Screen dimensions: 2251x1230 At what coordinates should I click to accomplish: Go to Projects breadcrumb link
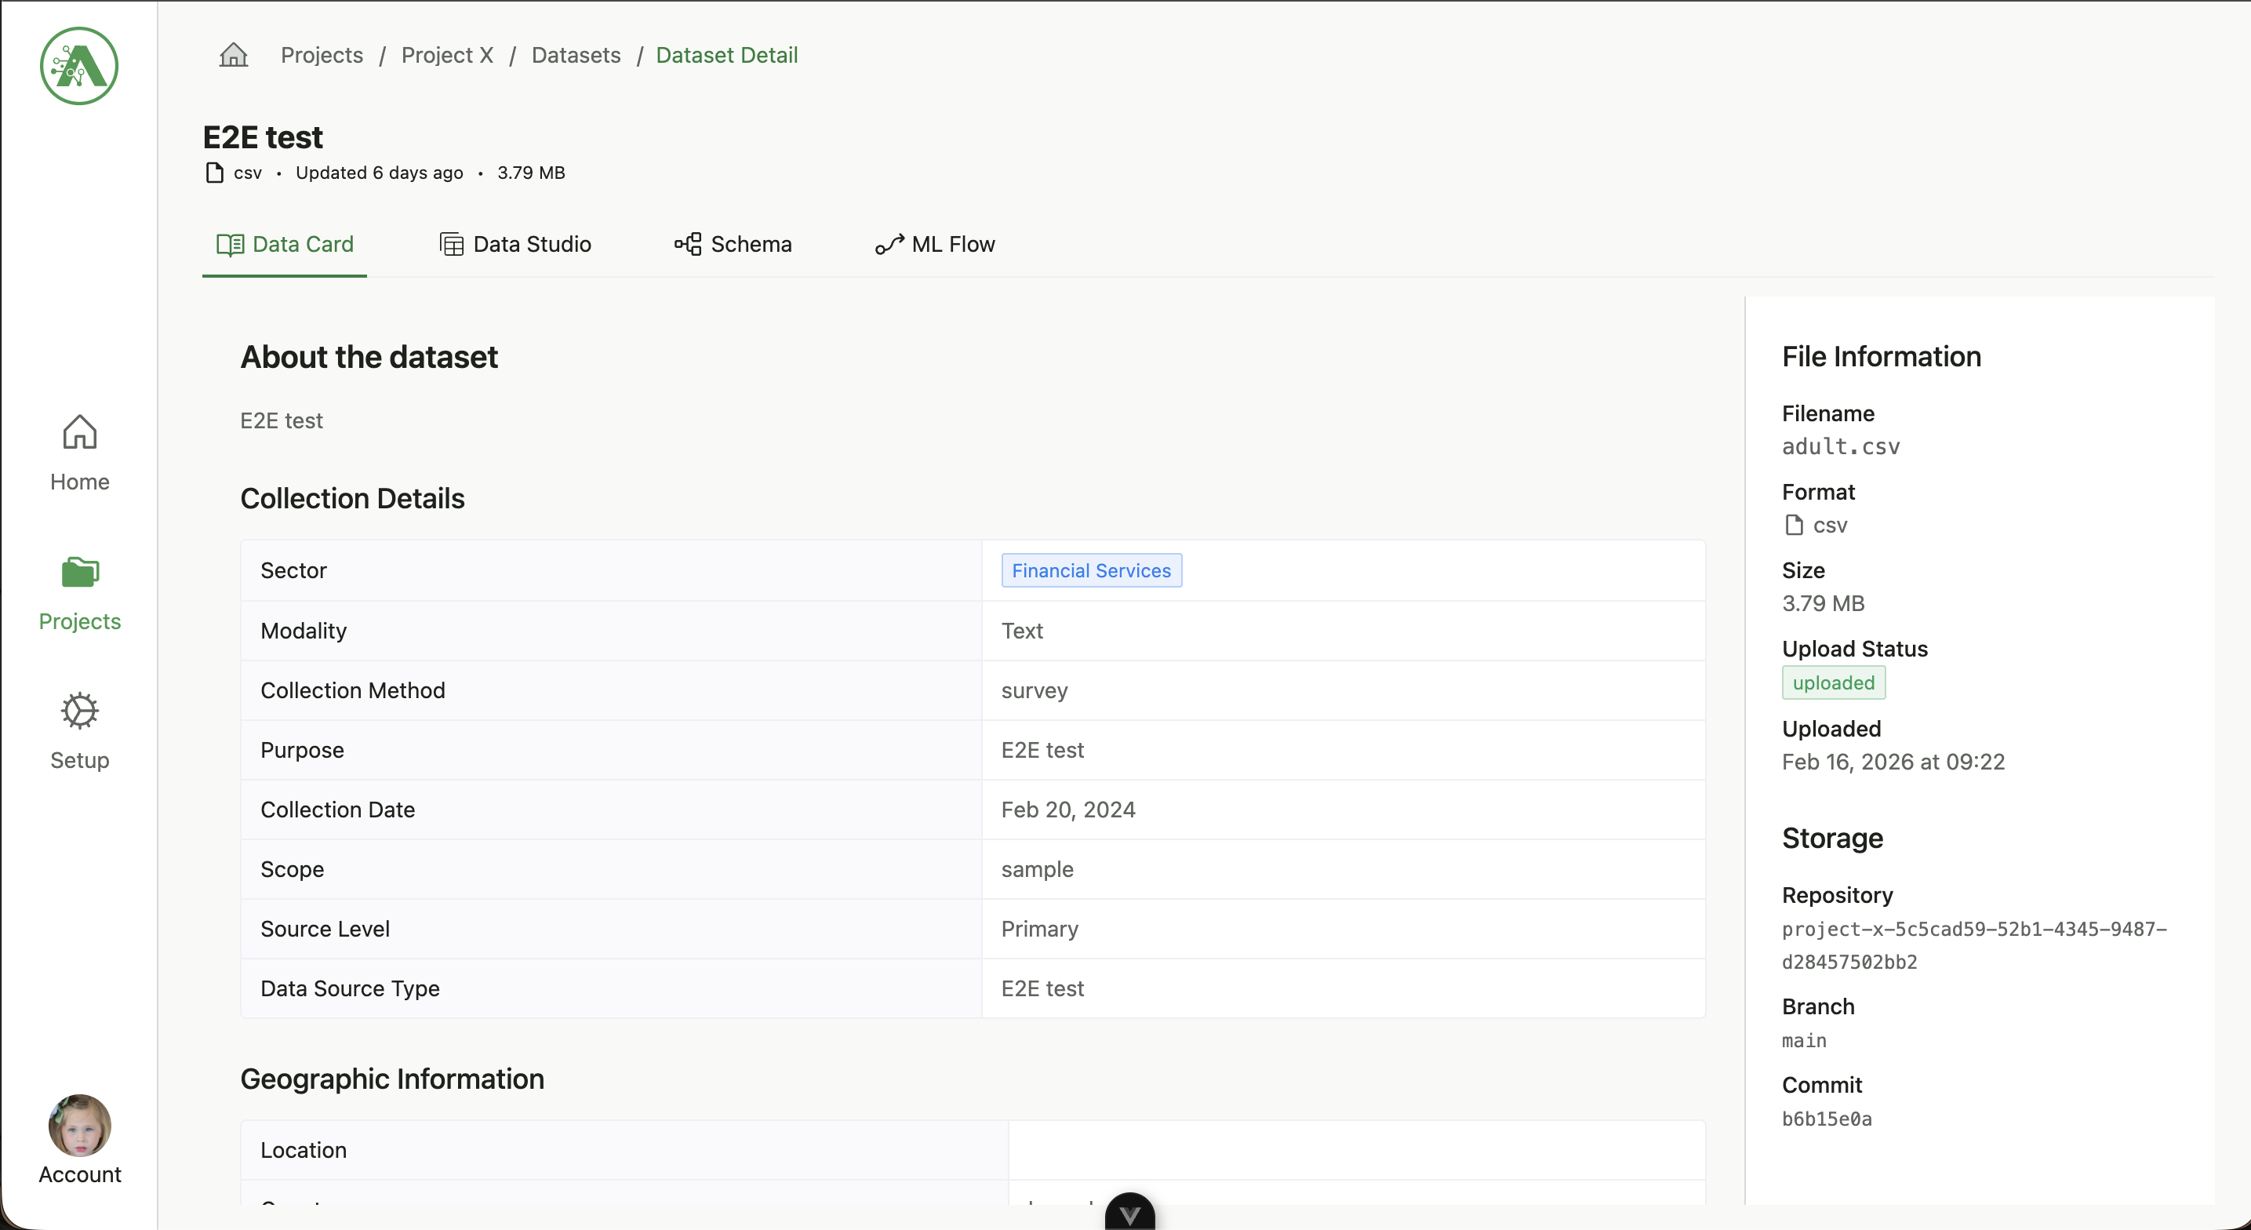coord(322,55)
